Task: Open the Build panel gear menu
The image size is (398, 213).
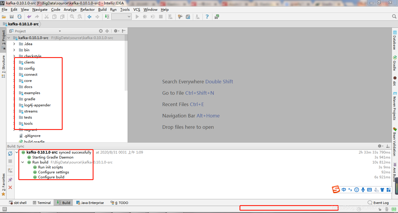Action: pyautogui.click(x=380, y=146)
